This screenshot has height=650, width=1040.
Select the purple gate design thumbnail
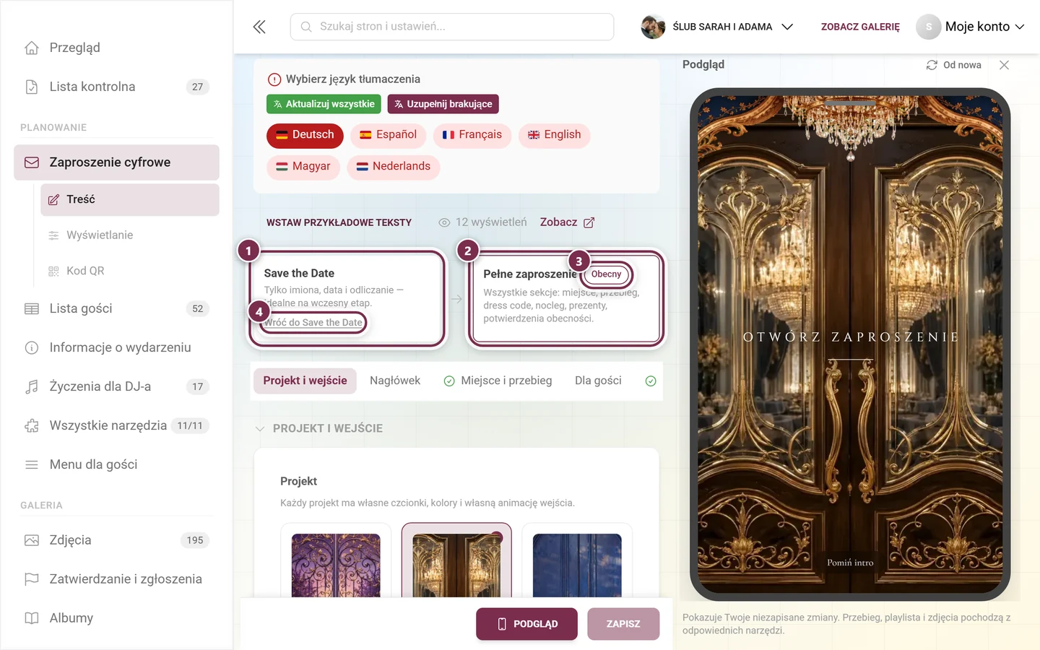[336, 565]
